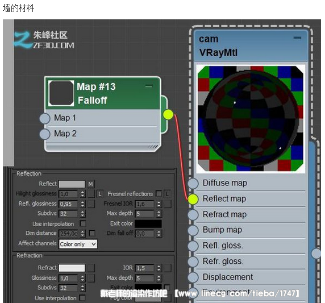Click the Displacement input socket
This screenshot has width=325, height=303.
(x=193, y=277)
